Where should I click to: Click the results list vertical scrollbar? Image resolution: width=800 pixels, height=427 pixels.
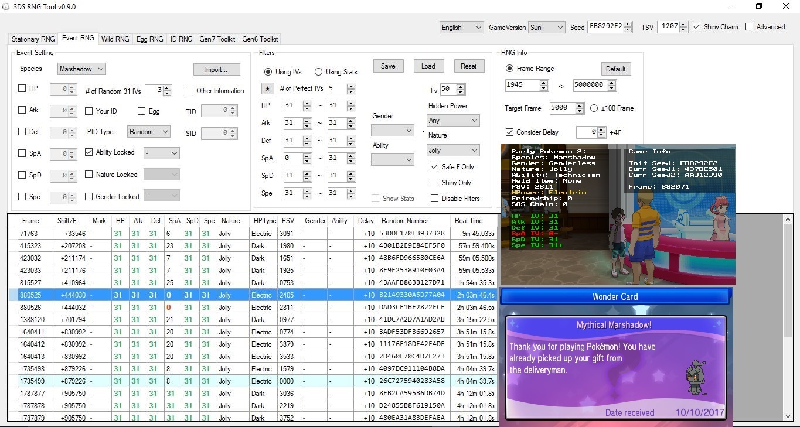tap(788, 317)
